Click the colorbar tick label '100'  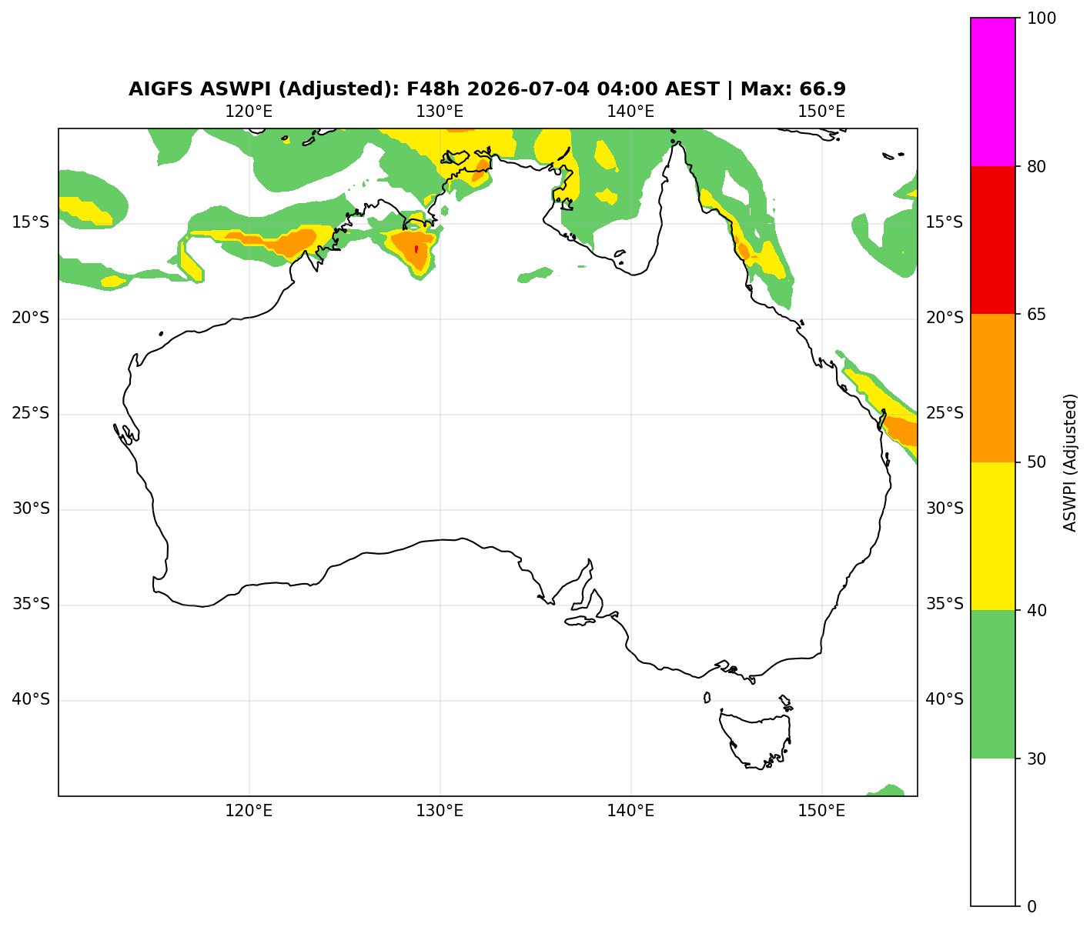coord(1042,18)
